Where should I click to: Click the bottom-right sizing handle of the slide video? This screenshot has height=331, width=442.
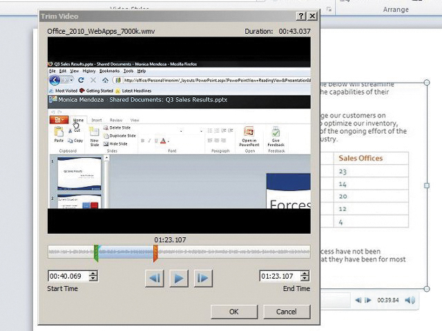427,289
